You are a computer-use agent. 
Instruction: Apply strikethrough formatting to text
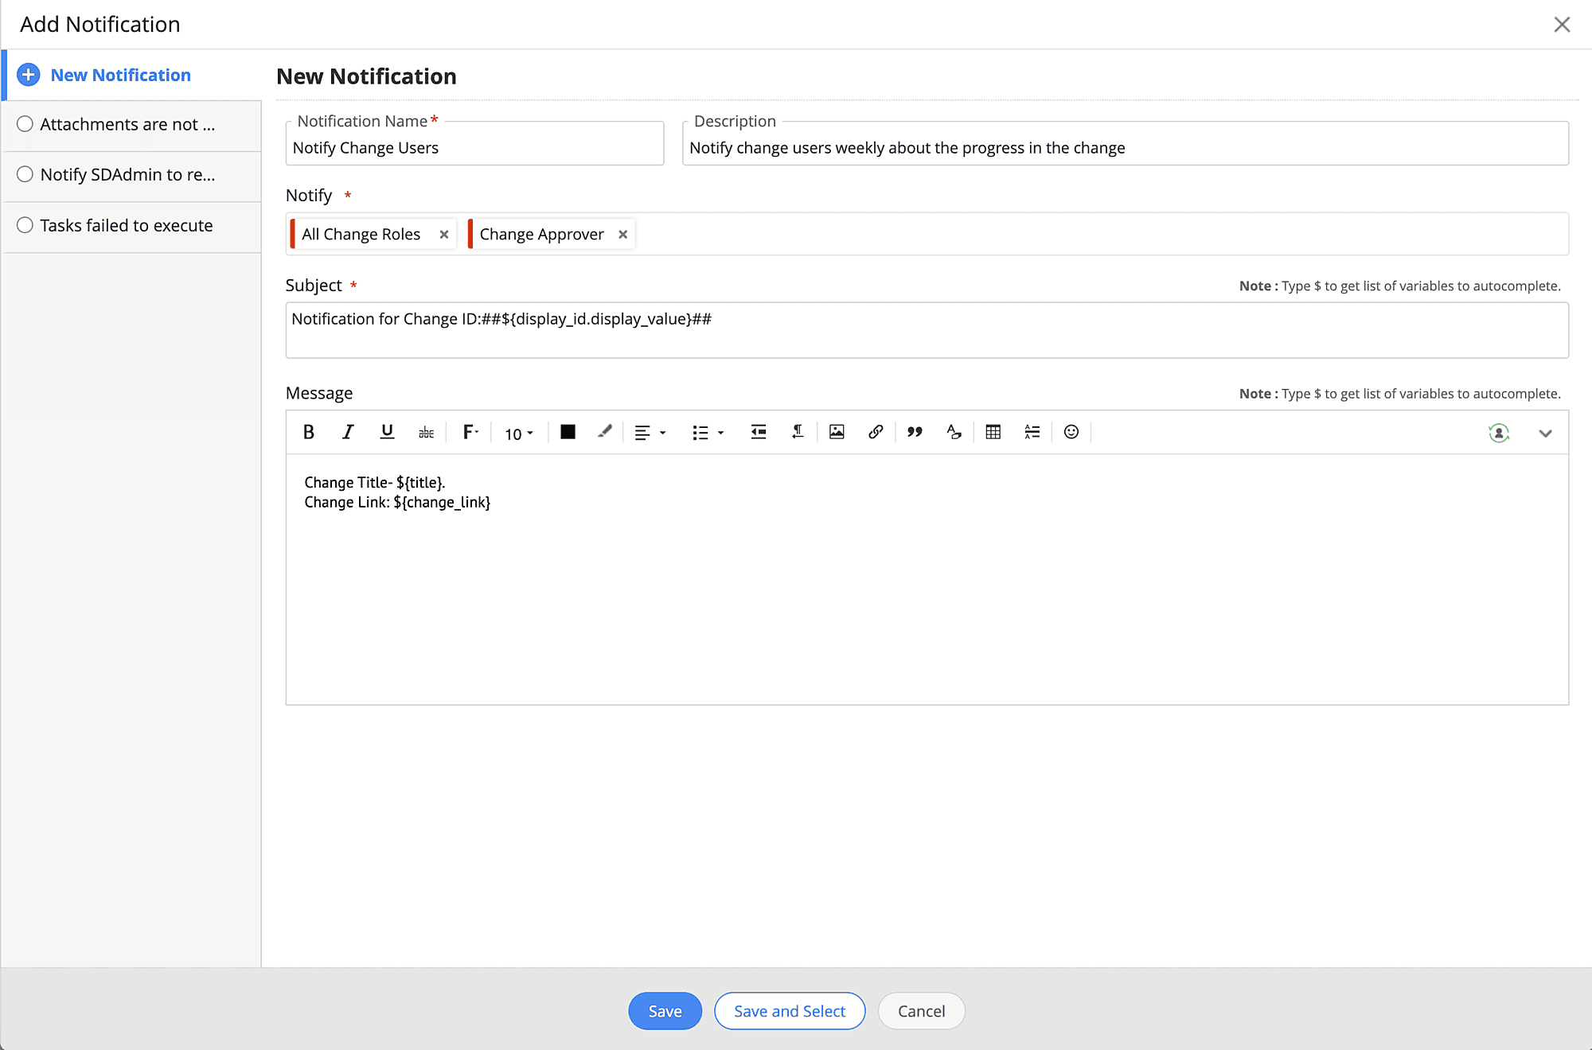pos(426,433)
